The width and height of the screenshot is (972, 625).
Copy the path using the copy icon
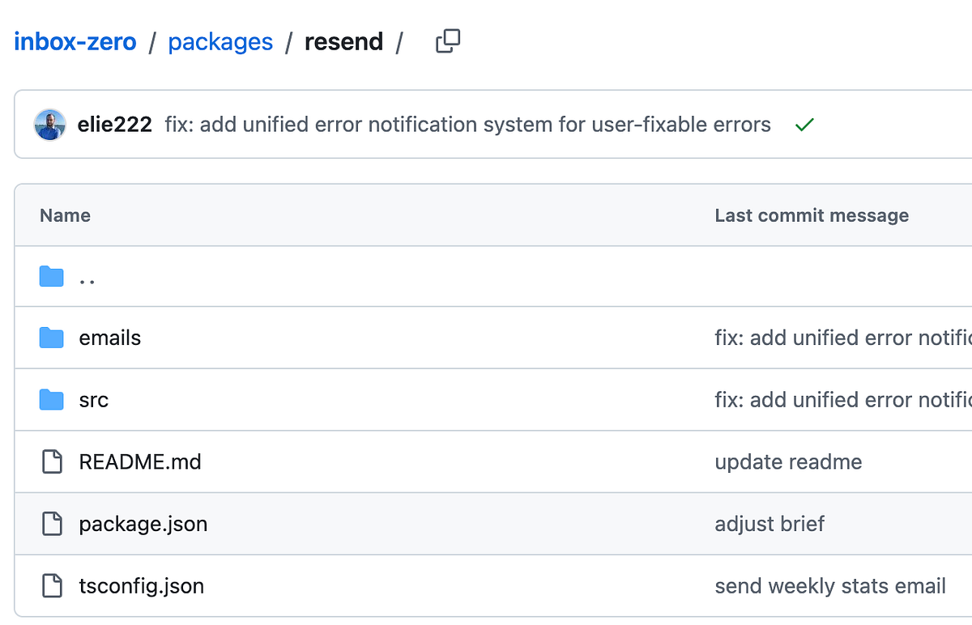click(x=448, y=41)
